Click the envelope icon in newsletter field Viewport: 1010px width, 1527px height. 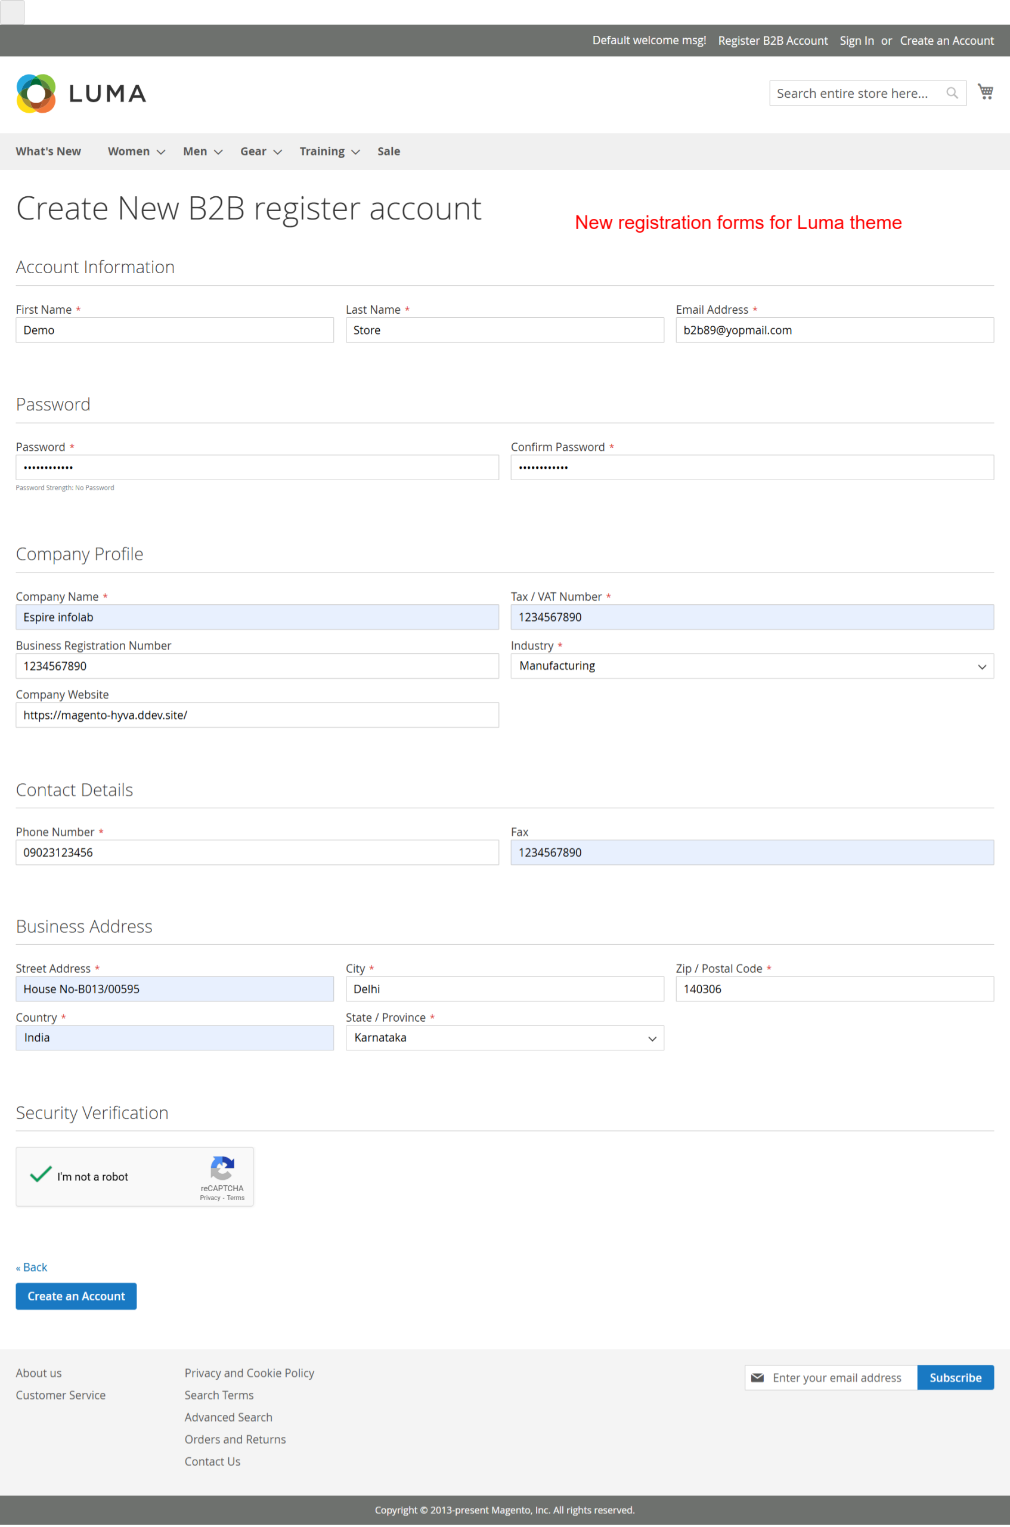(x=757, y=1377)
